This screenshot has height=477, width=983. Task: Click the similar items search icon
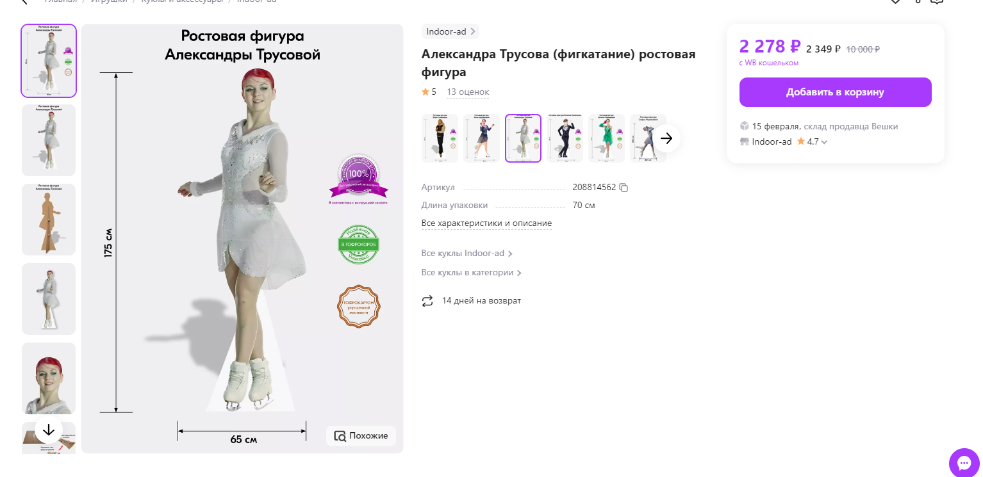[340, 436]
